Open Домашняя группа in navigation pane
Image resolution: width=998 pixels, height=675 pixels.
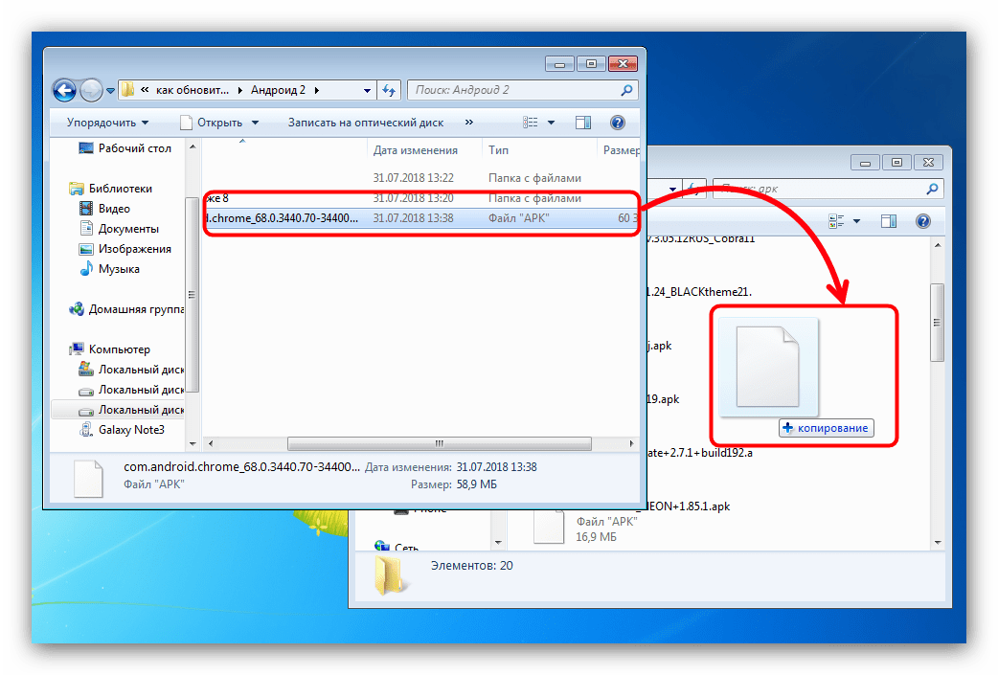[134, 309]
